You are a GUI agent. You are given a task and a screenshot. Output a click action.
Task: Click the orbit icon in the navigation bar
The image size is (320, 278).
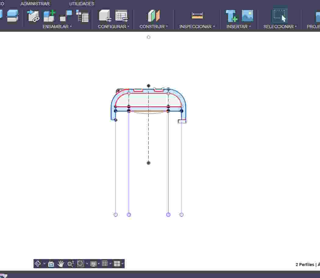click(x=37, y=264)
